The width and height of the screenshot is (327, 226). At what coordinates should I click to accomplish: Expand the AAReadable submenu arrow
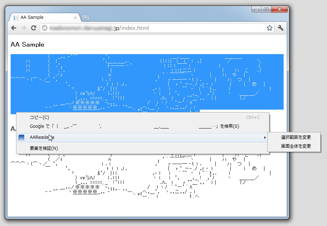(265, 137)
